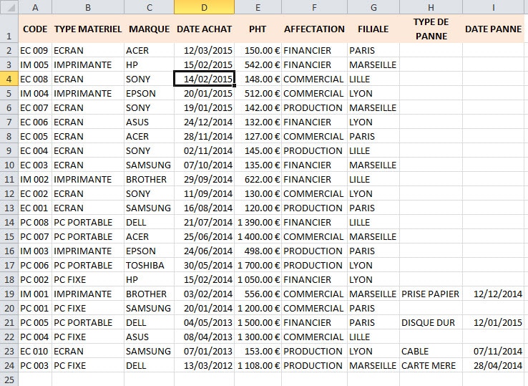Viewport: 528px width, 386px height.
Task: Select cell containing PC 001
Action: tap(35, 308)
